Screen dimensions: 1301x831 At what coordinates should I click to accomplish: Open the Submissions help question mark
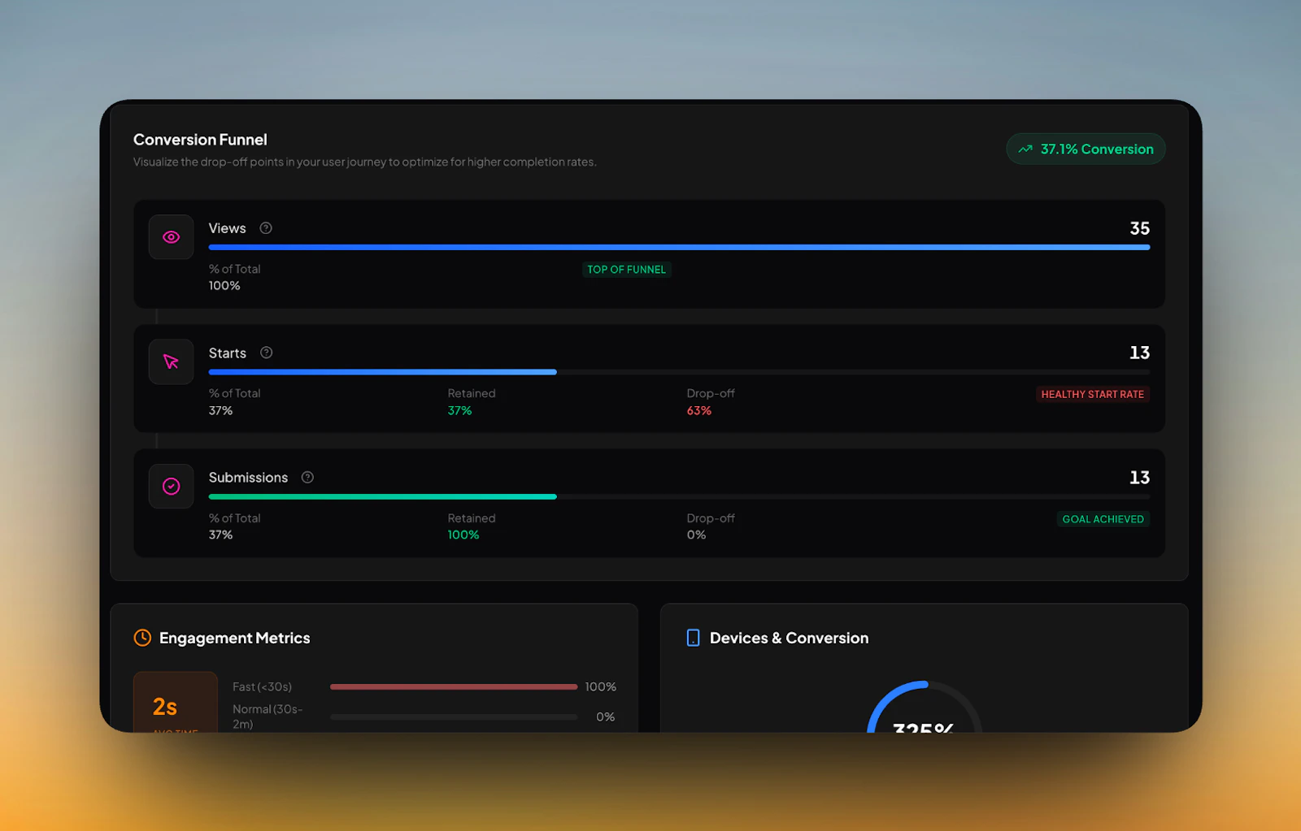307,478
